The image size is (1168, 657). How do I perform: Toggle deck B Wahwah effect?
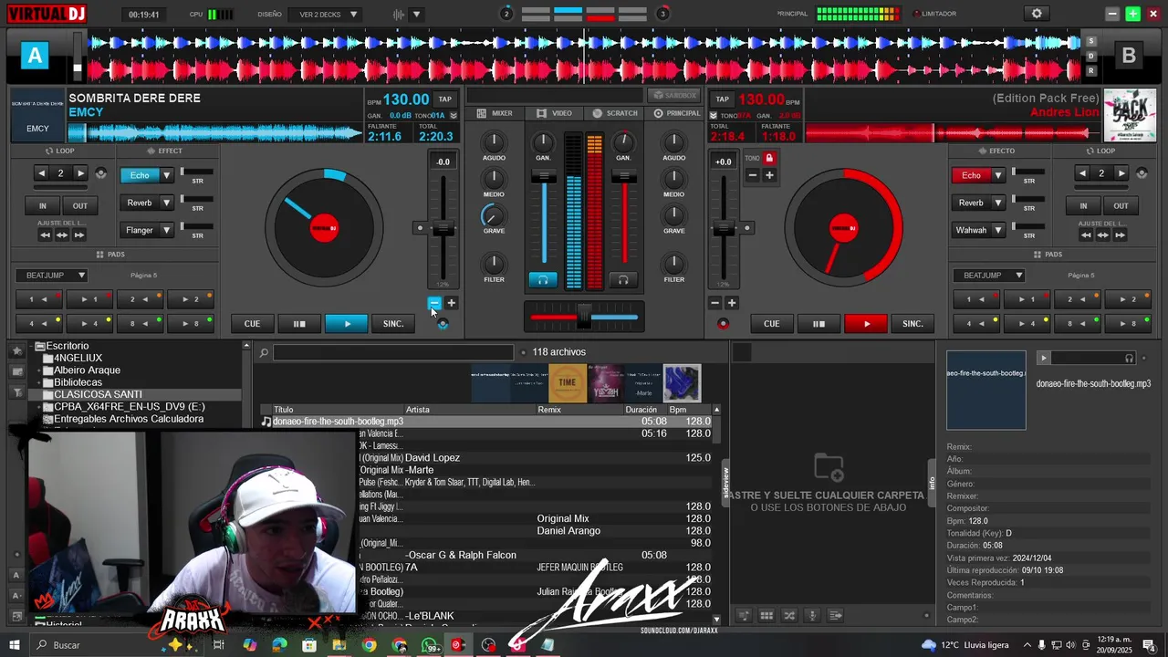pyautogui.click(x=971, y=230)
